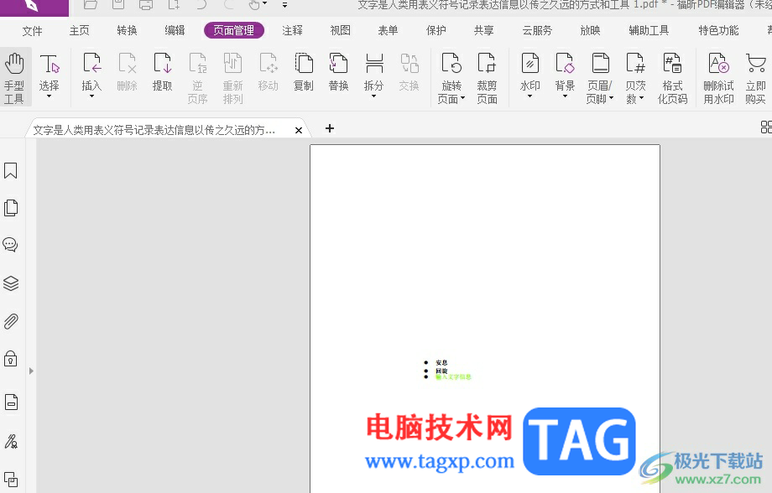The width and height of the screenshot is (772, 493).
Task: Select the Hand tool (手型工具)
Action: tap(15, 77)
